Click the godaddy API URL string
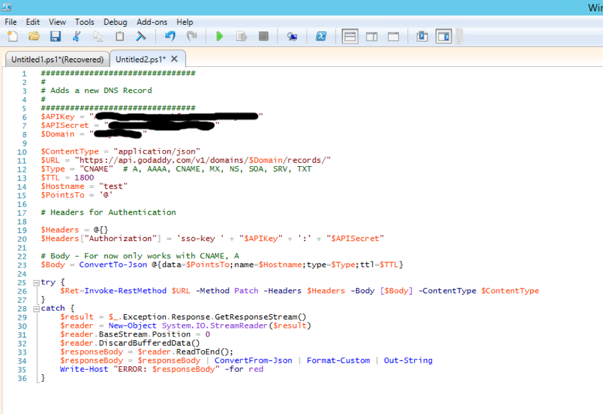The width and height of the screenshot is (603, 414). [x=202, y=161]
